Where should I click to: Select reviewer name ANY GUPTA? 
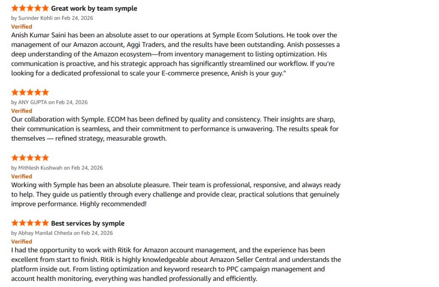pos(33,102)
